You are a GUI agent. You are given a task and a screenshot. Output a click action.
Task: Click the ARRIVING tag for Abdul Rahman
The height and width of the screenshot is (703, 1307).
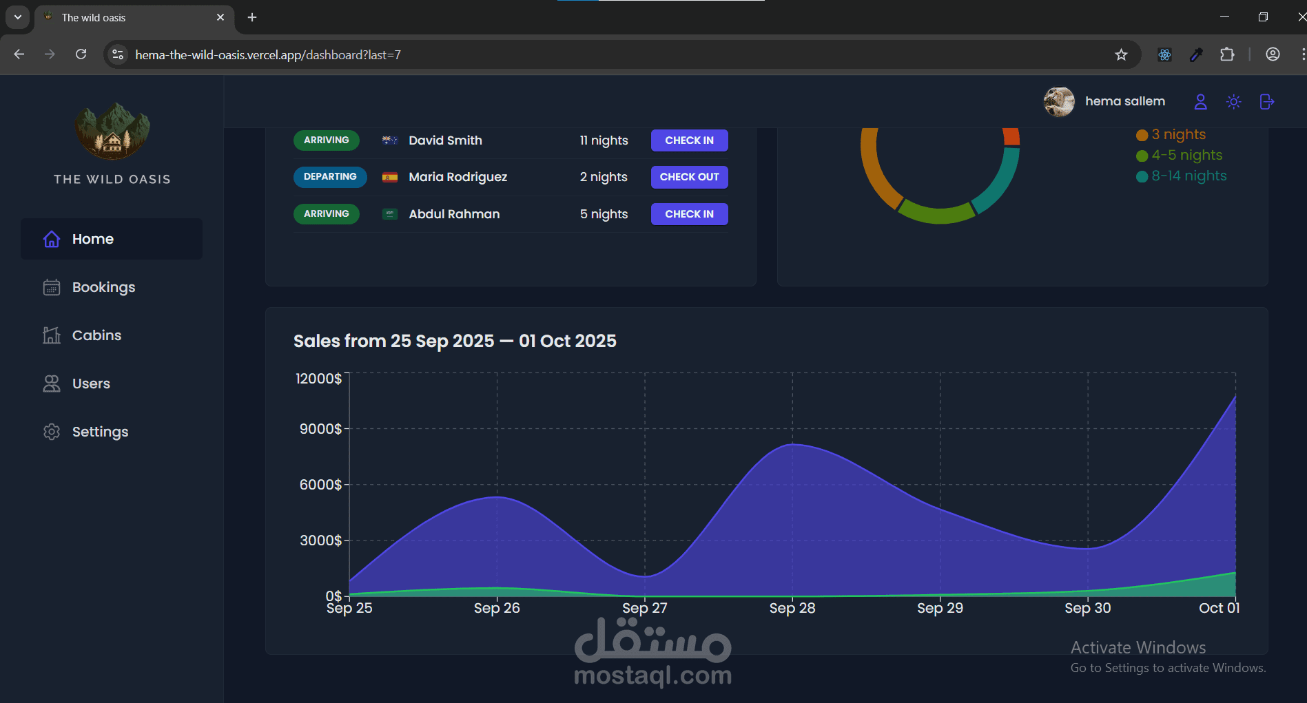point(327,214)
